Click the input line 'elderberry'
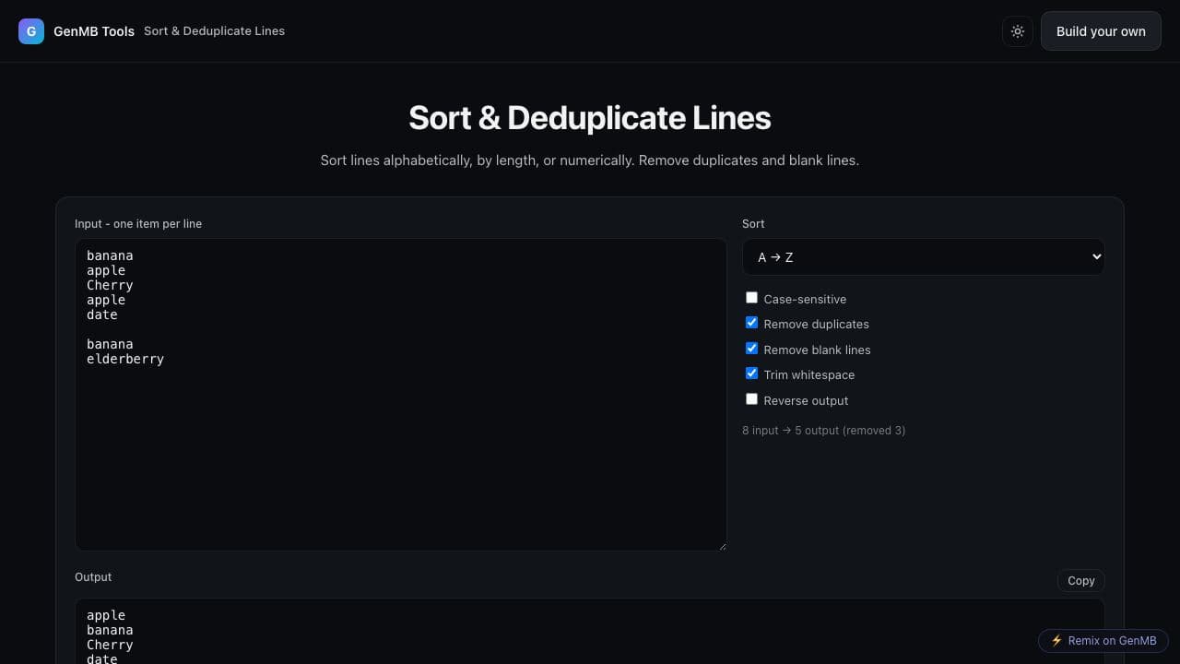1180x664 pixels. 125,359
